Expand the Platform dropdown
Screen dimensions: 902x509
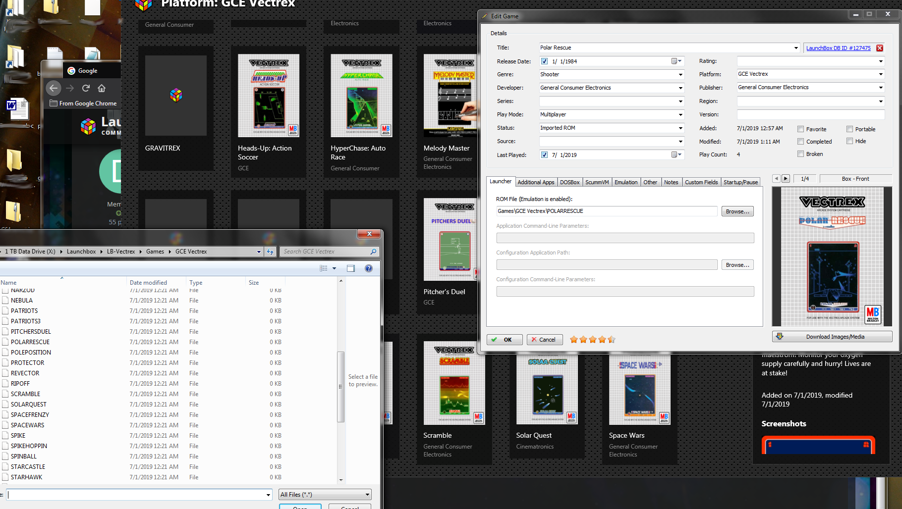pyautogui.click(x=881, y=74)
